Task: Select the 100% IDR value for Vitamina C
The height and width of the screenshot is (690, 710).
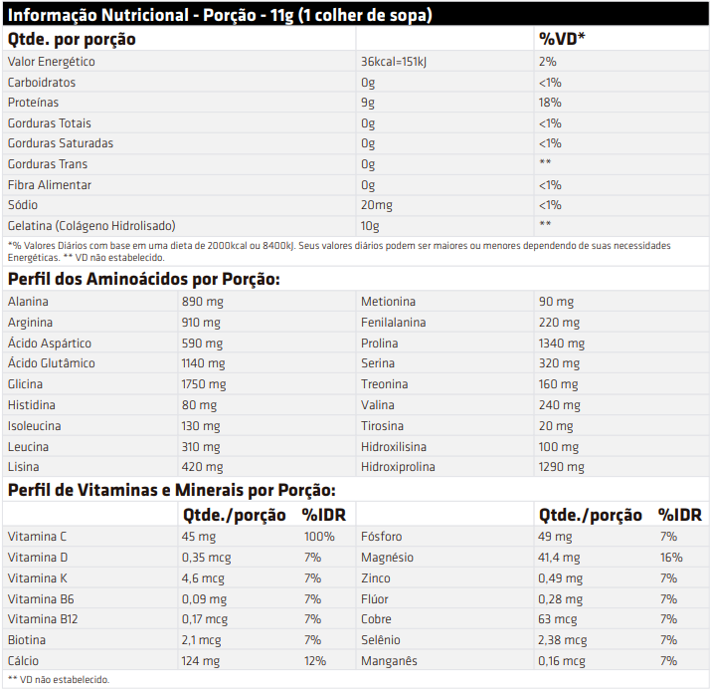Action: (319, 537)
